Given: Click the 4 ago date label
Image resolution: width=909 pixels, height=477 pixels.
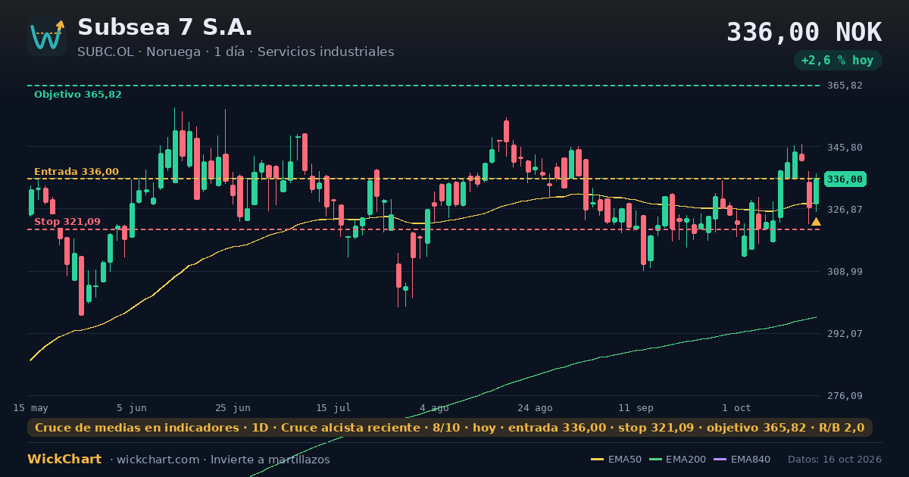Looking at the screenshot, I should coord(434,407).
